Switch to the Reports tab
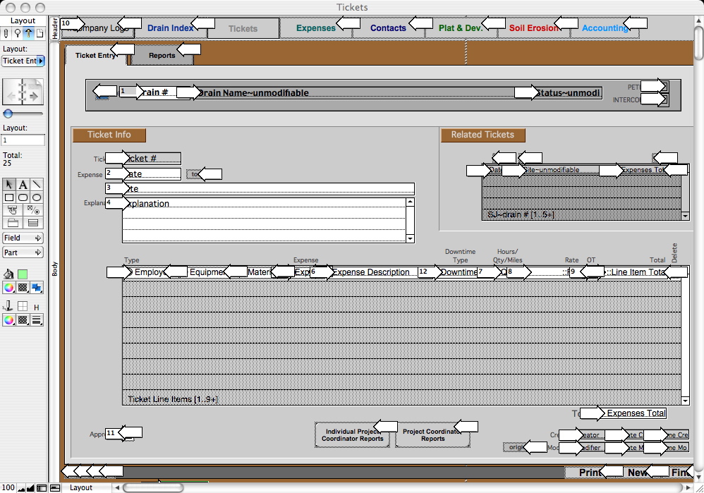This screenshot has height=493, width=704. (162, 56)
